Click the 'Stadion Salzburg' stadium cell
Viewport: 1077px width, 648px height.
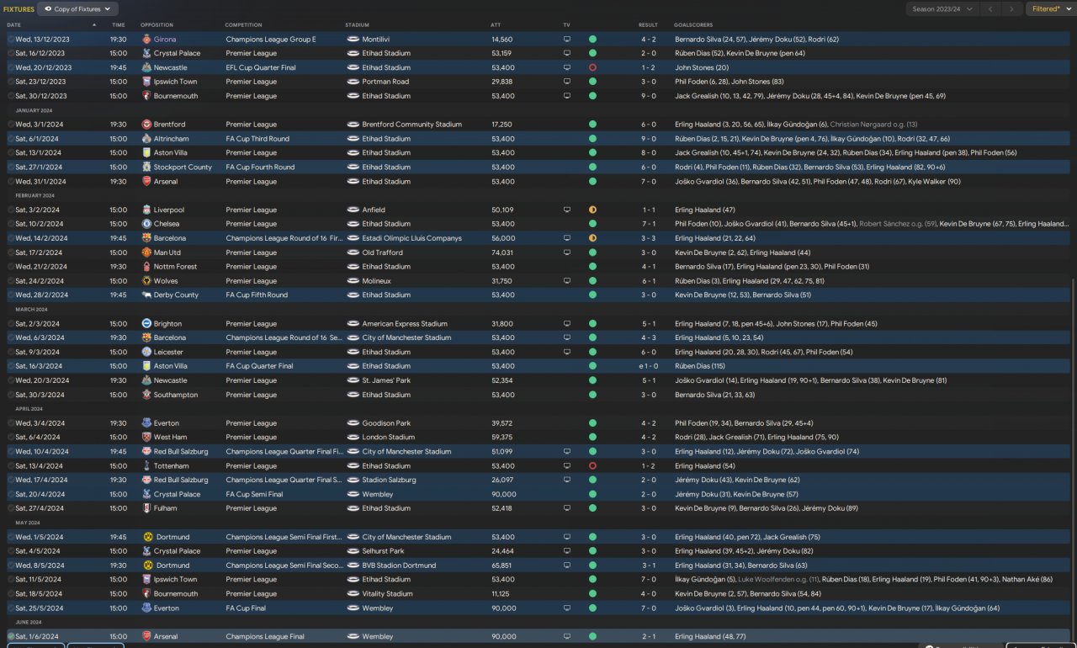pyautogui.click(x=390, y=480)
